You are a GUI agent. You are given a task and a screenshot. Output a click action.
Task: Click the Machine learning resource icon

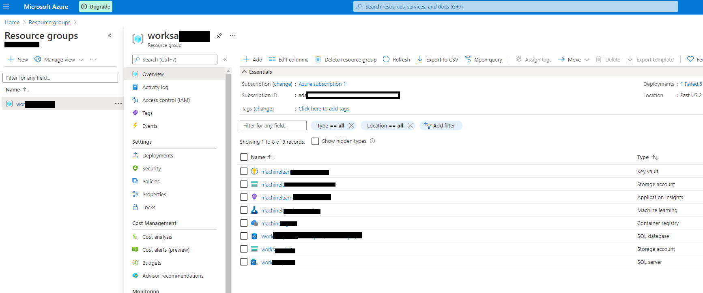click(x=254, y=210)
